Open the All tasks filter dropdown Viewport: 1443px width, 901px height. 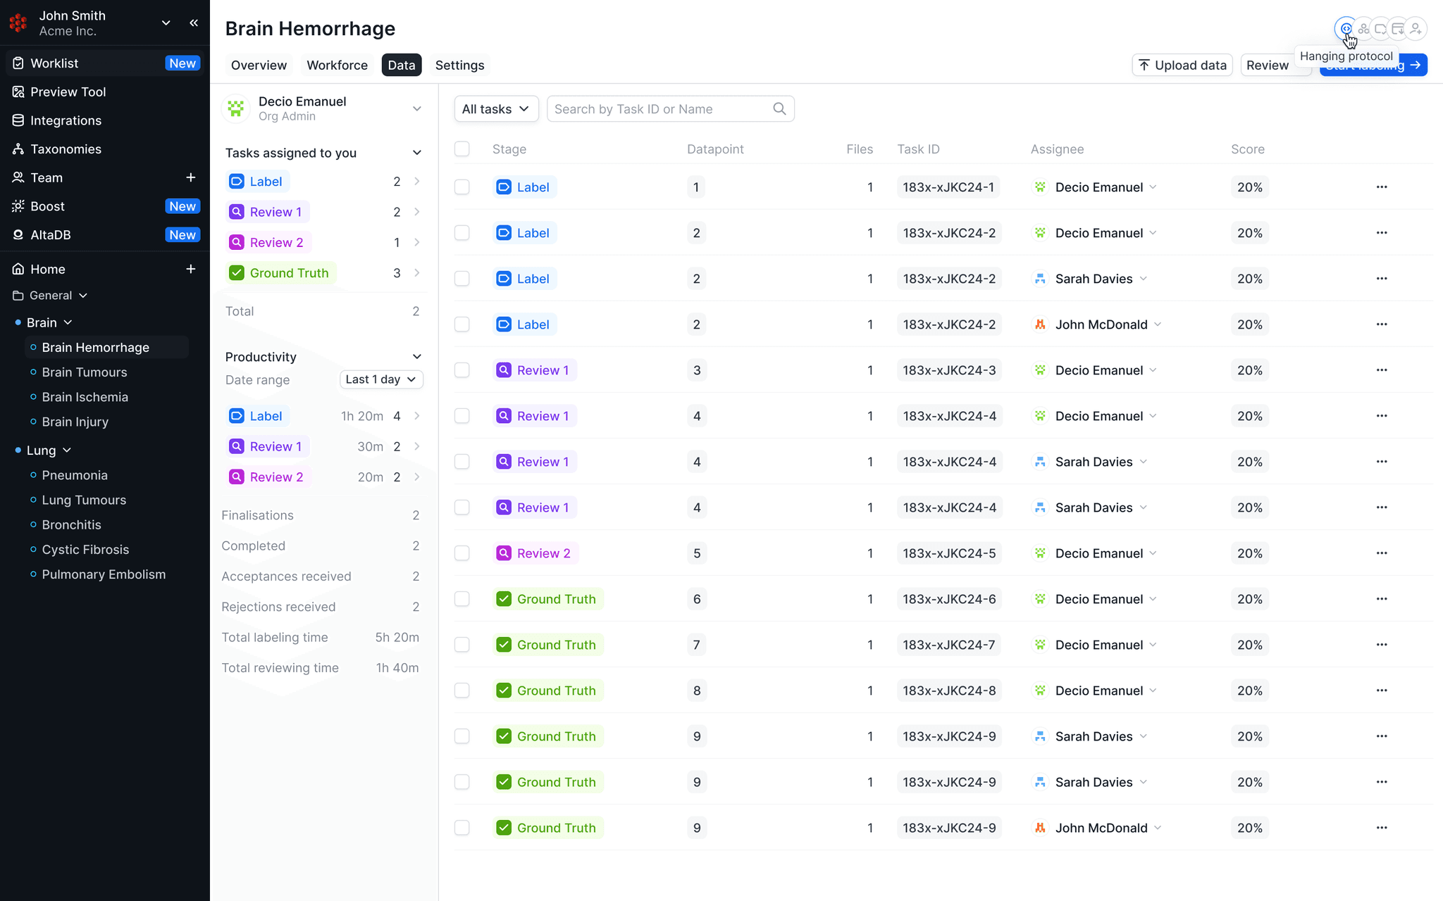[496, 108]
